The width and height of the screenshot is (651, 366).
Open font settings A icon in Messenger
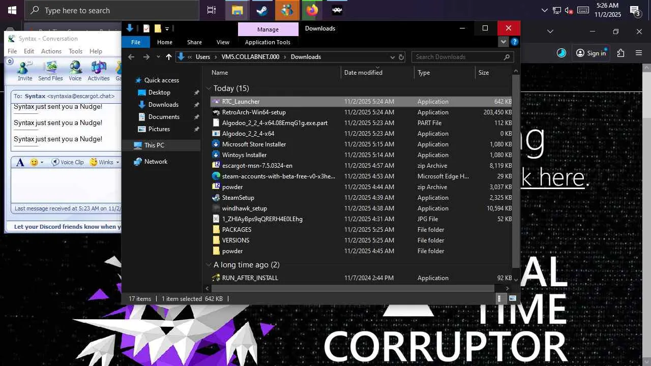coord(20,162)
